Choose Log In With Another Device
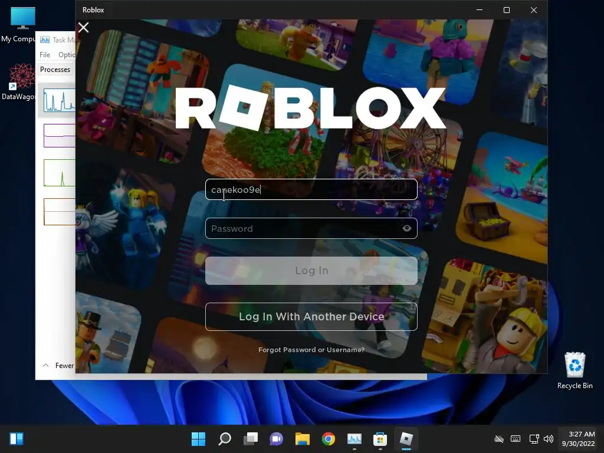 point(311,317)
